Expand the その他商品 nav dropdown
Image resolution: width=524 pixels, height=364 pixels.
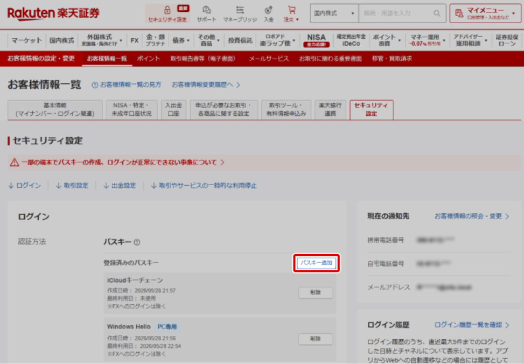point(218,40)
